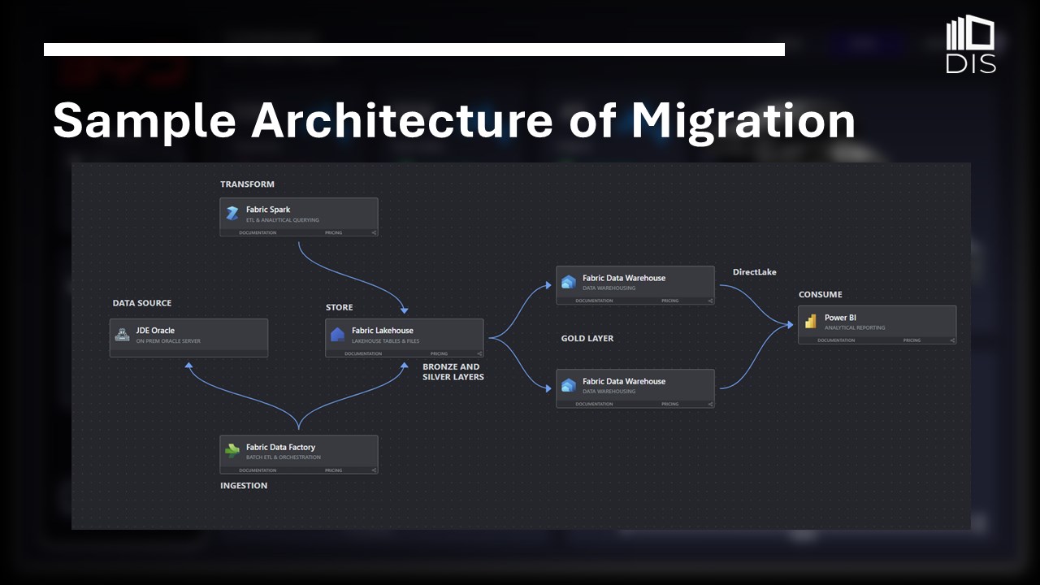
Task: Click the 'Sample Architecture of Migration' slide title
Action: (454, 120)
